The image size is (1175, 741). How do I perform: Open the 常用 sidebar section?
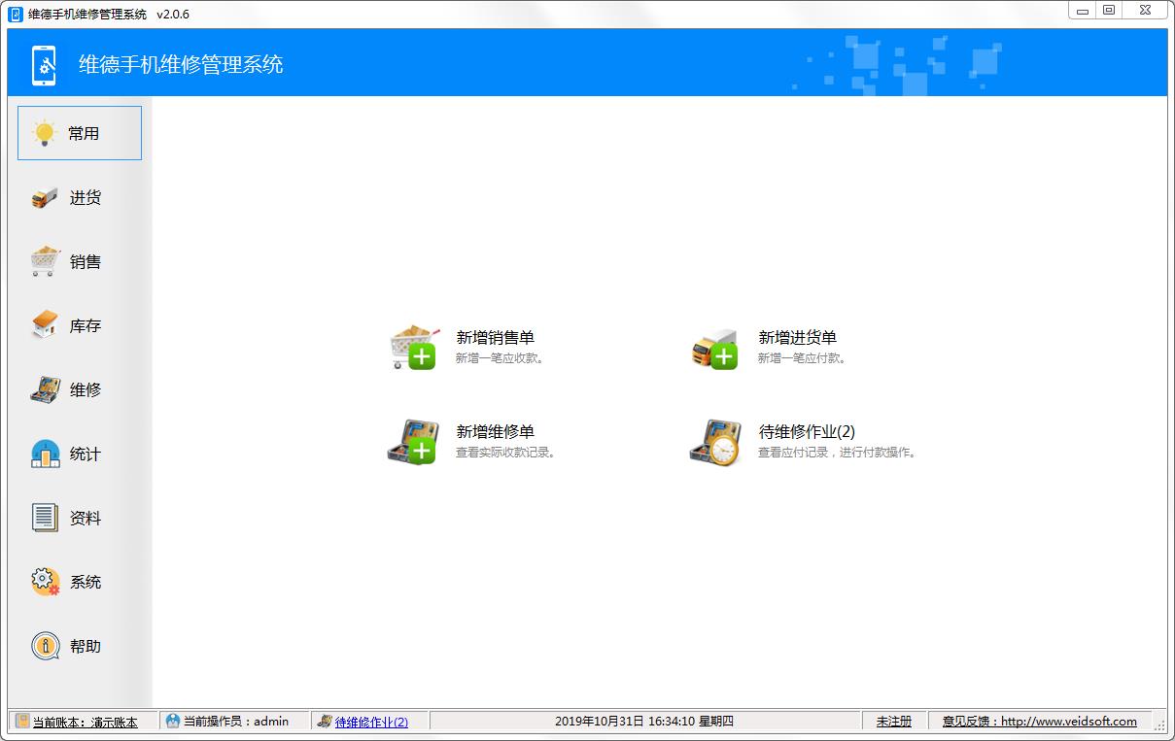(x=80, y=133)
